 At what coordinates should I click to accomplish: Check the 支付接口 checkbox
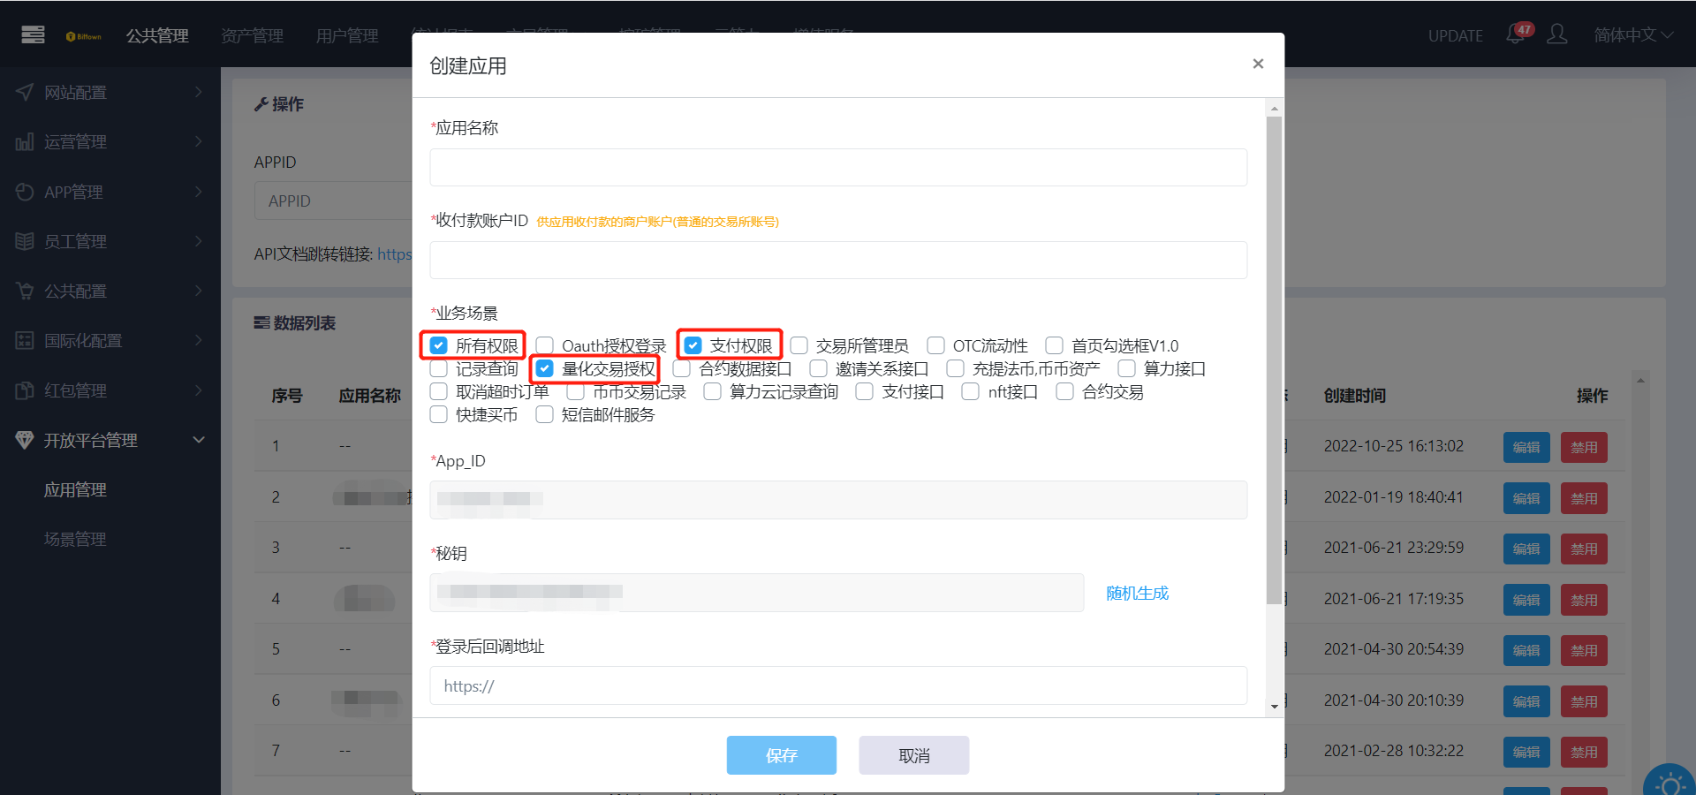(x=865, y=391)
